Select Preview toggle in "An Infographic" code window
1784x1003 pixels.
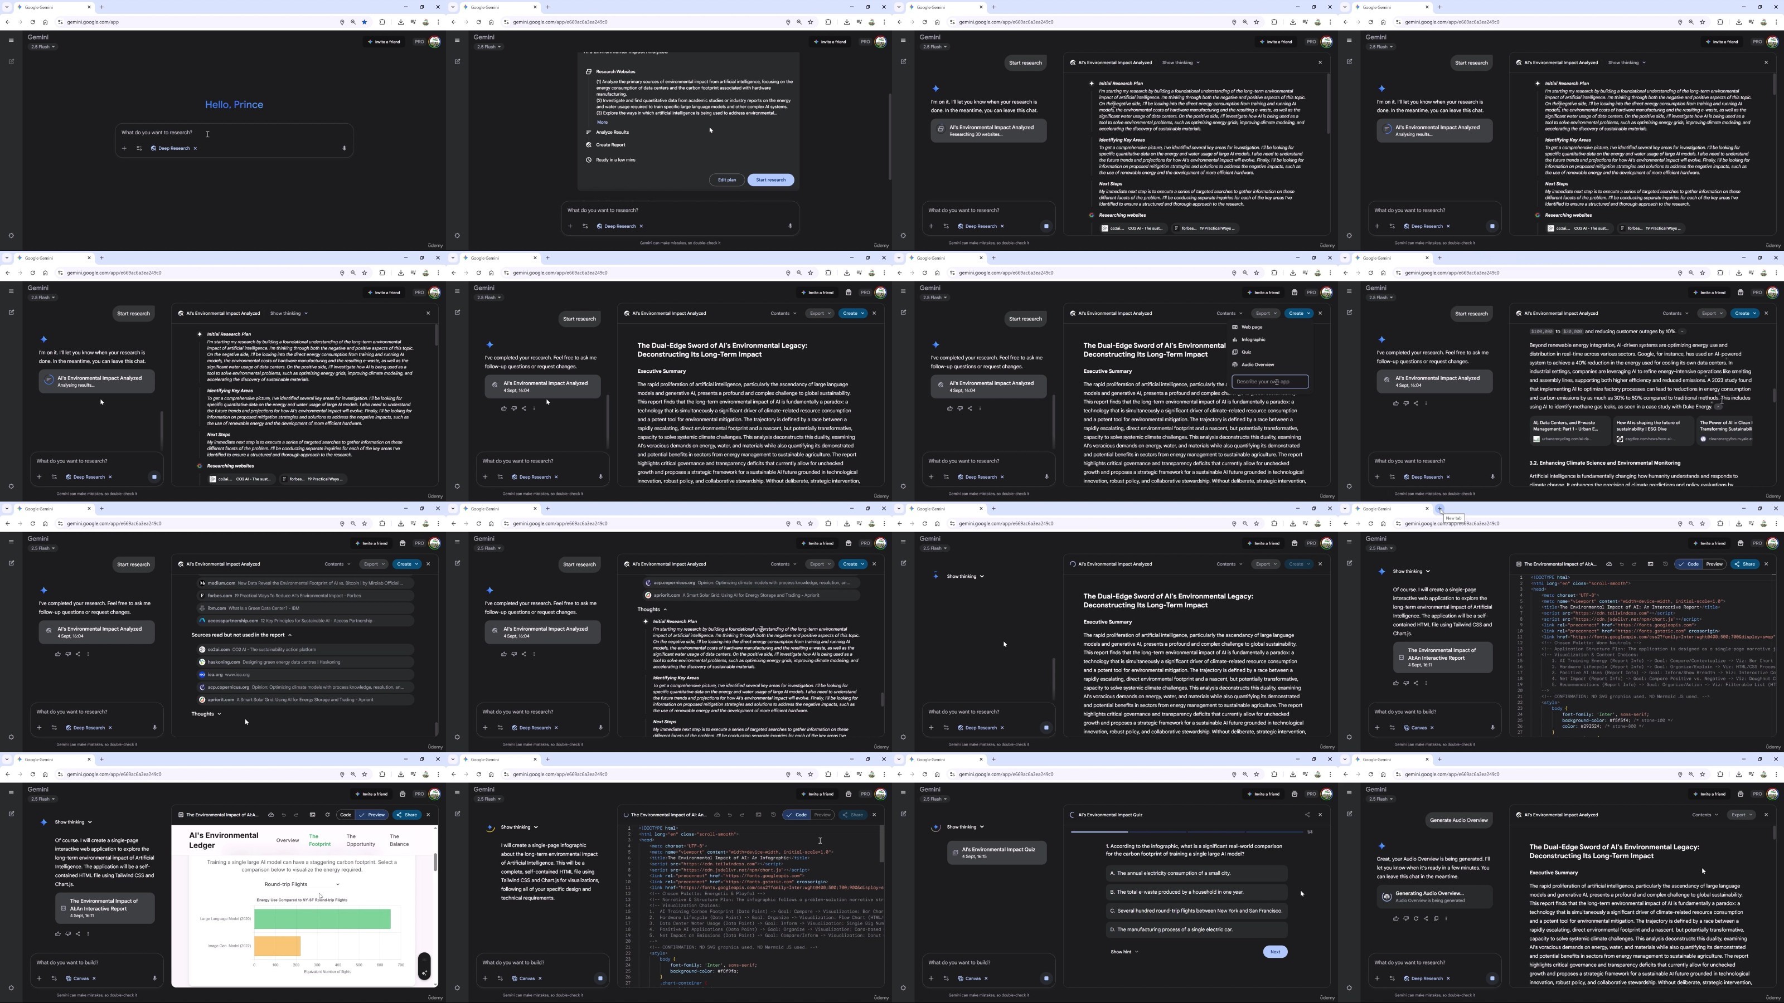click(x=822, y=815)
